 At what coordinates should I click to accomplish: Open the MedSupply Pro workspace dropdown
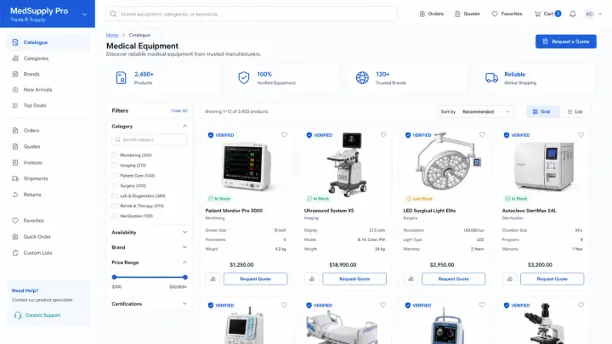pyautogui.click(x=85, y=14)
